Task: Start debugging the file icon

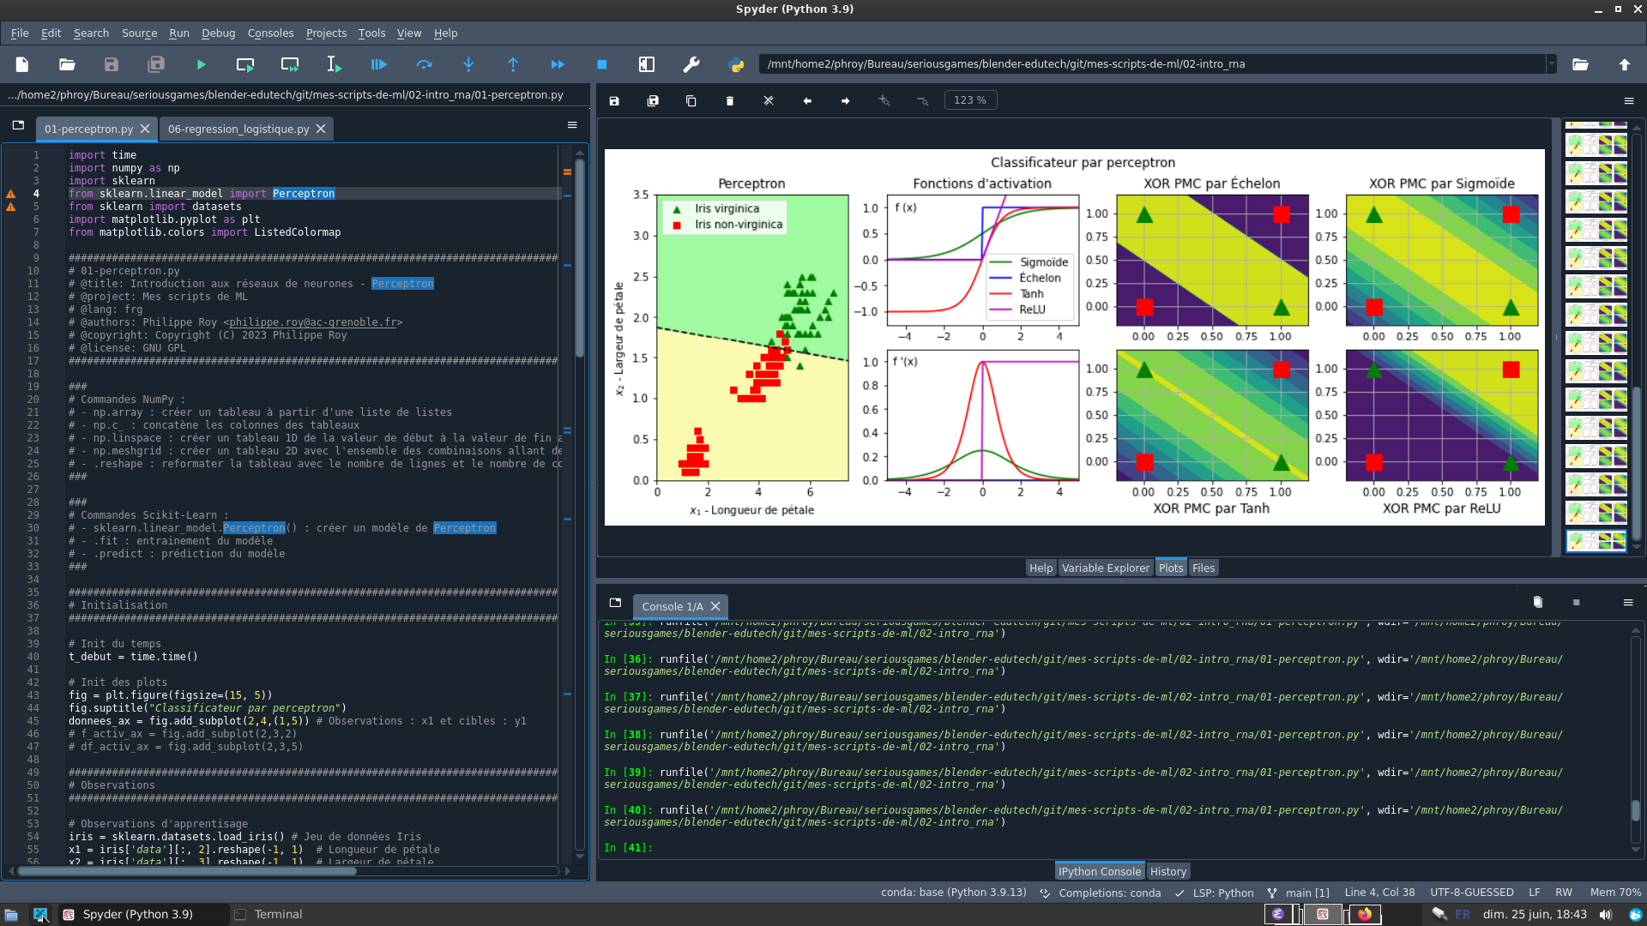Action: [379, 64]
